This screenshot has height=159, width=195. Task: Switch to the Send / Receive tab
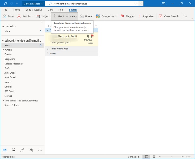click(34, 10)
